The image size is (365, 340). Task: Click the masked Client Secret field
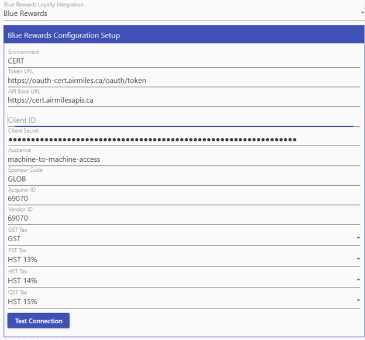tap(184, 140)
